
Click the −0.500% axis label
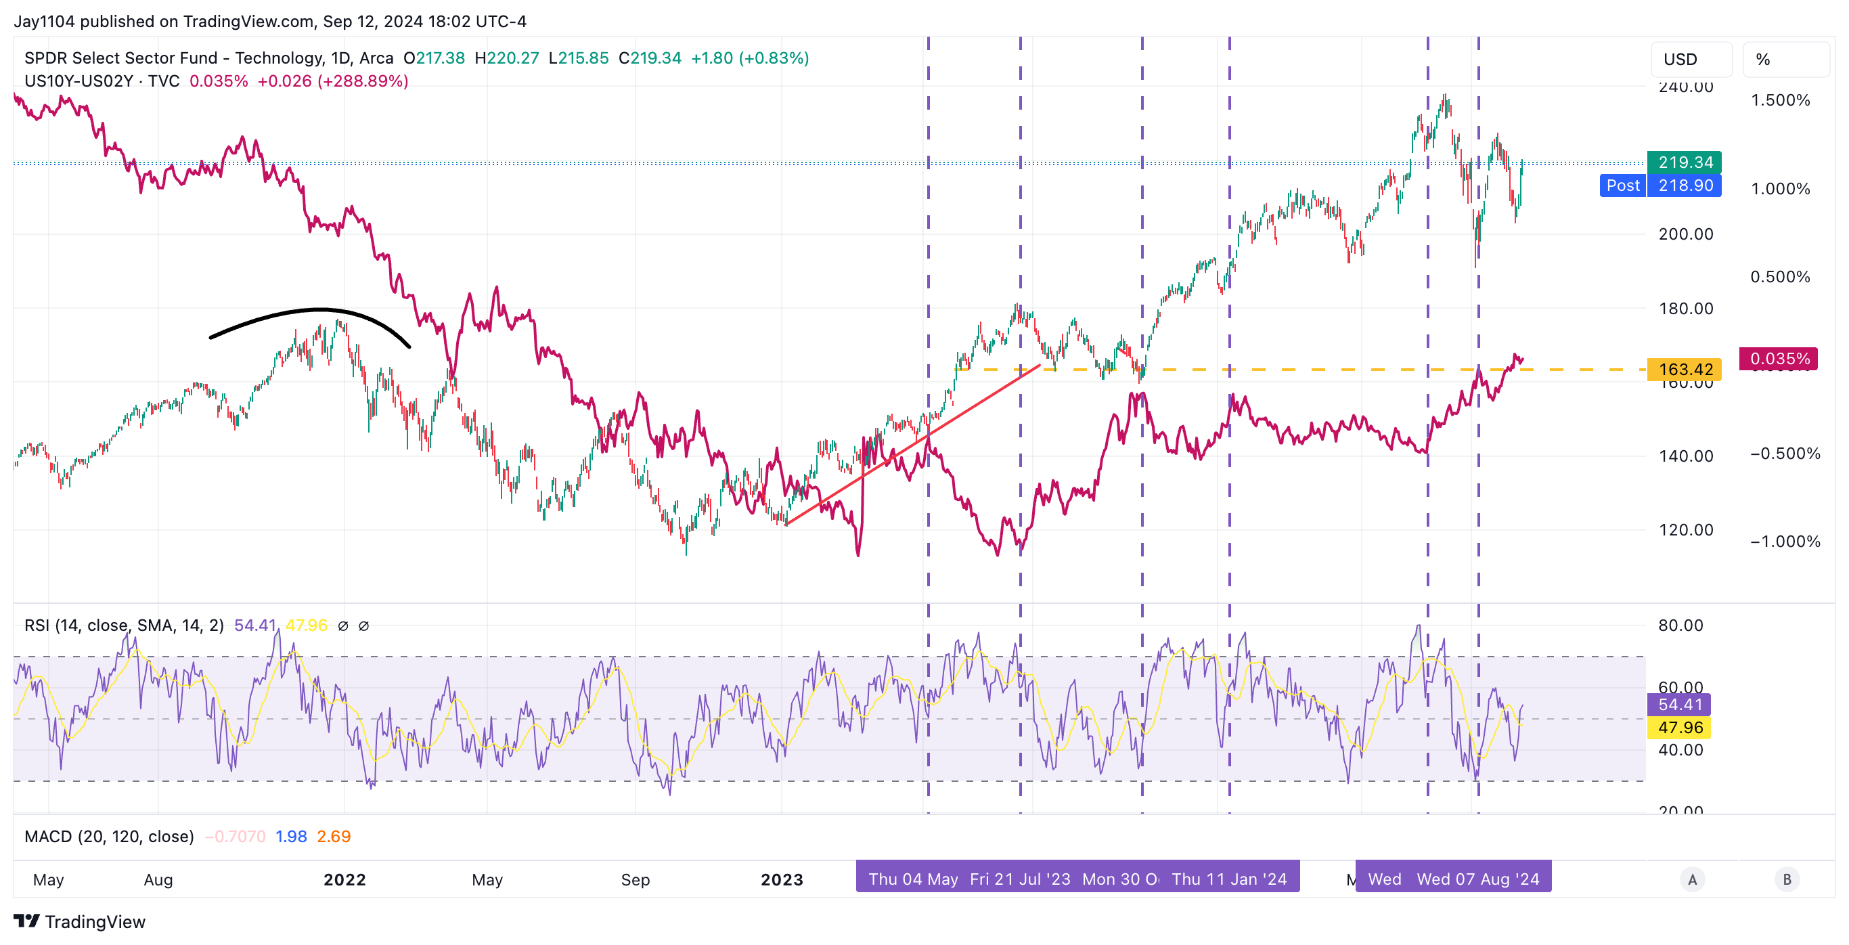coord(1785,454)
